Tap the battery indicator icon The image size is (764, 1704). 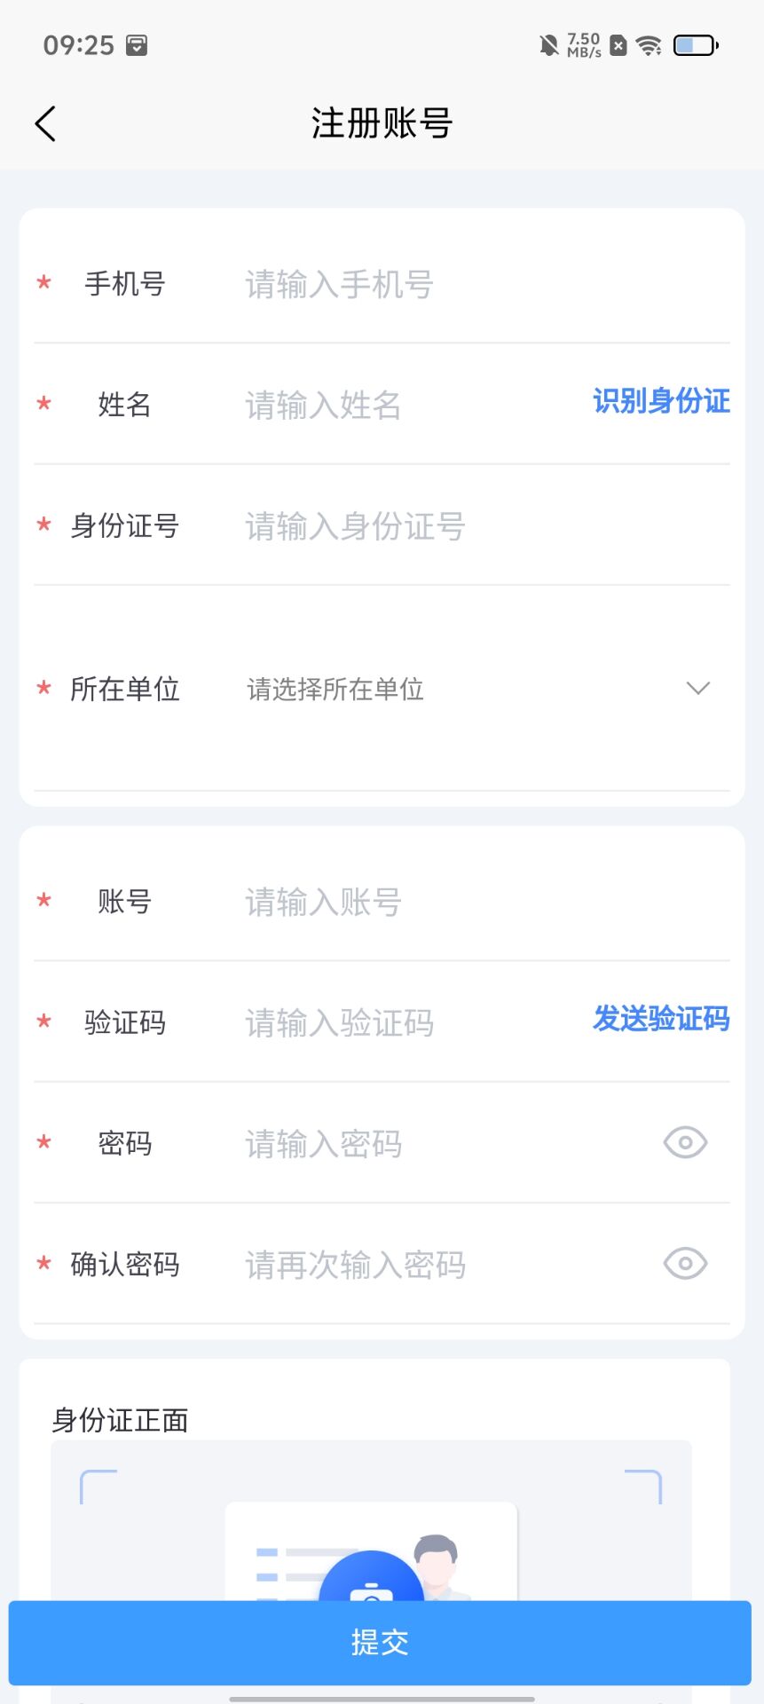695,45
